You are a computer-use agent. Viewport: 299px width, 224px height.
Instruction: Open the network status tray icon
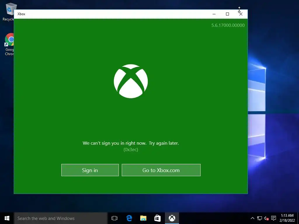point(259,218)
